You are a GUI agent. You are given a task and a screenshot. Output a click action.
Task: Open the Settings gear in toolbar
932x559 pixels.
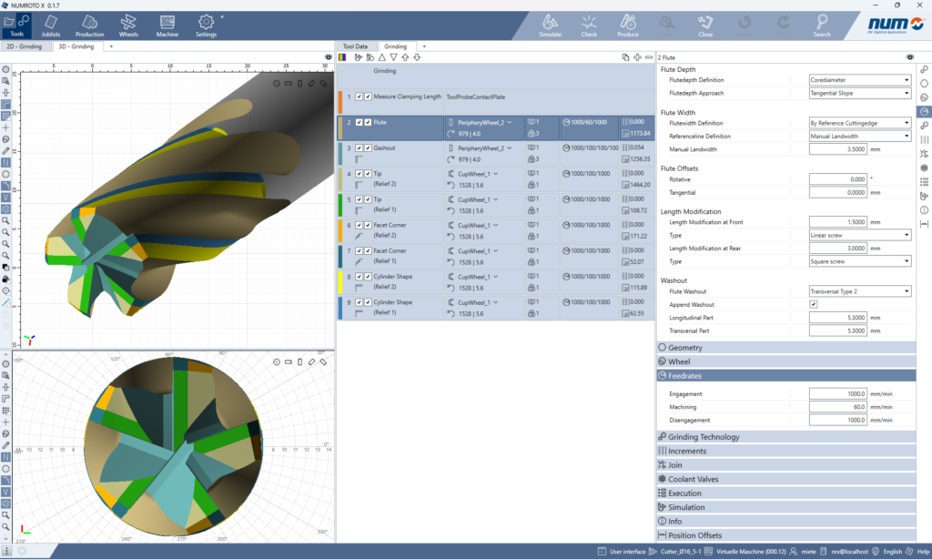207,25
